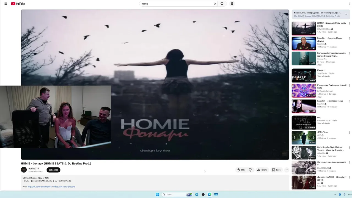
Task: Play the "Джиос x HAZARD – Не поймут" thumbnail
Action: point(304,182)
